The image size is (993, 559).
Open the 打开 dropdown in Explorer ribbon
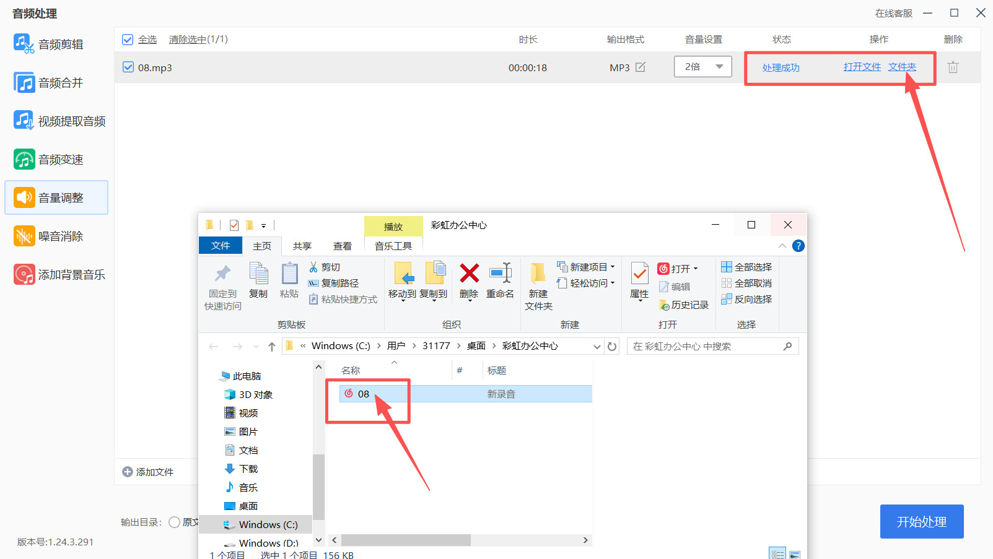point(680,268)
